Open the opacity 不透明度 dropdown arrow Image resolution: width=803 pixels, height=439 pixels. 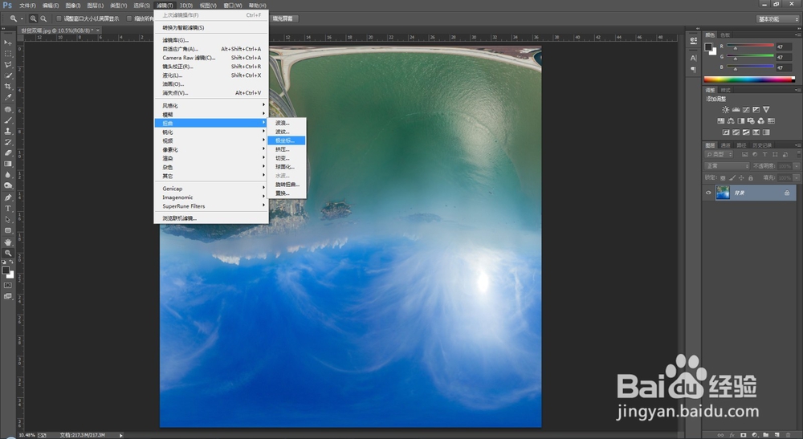[797, 166]
